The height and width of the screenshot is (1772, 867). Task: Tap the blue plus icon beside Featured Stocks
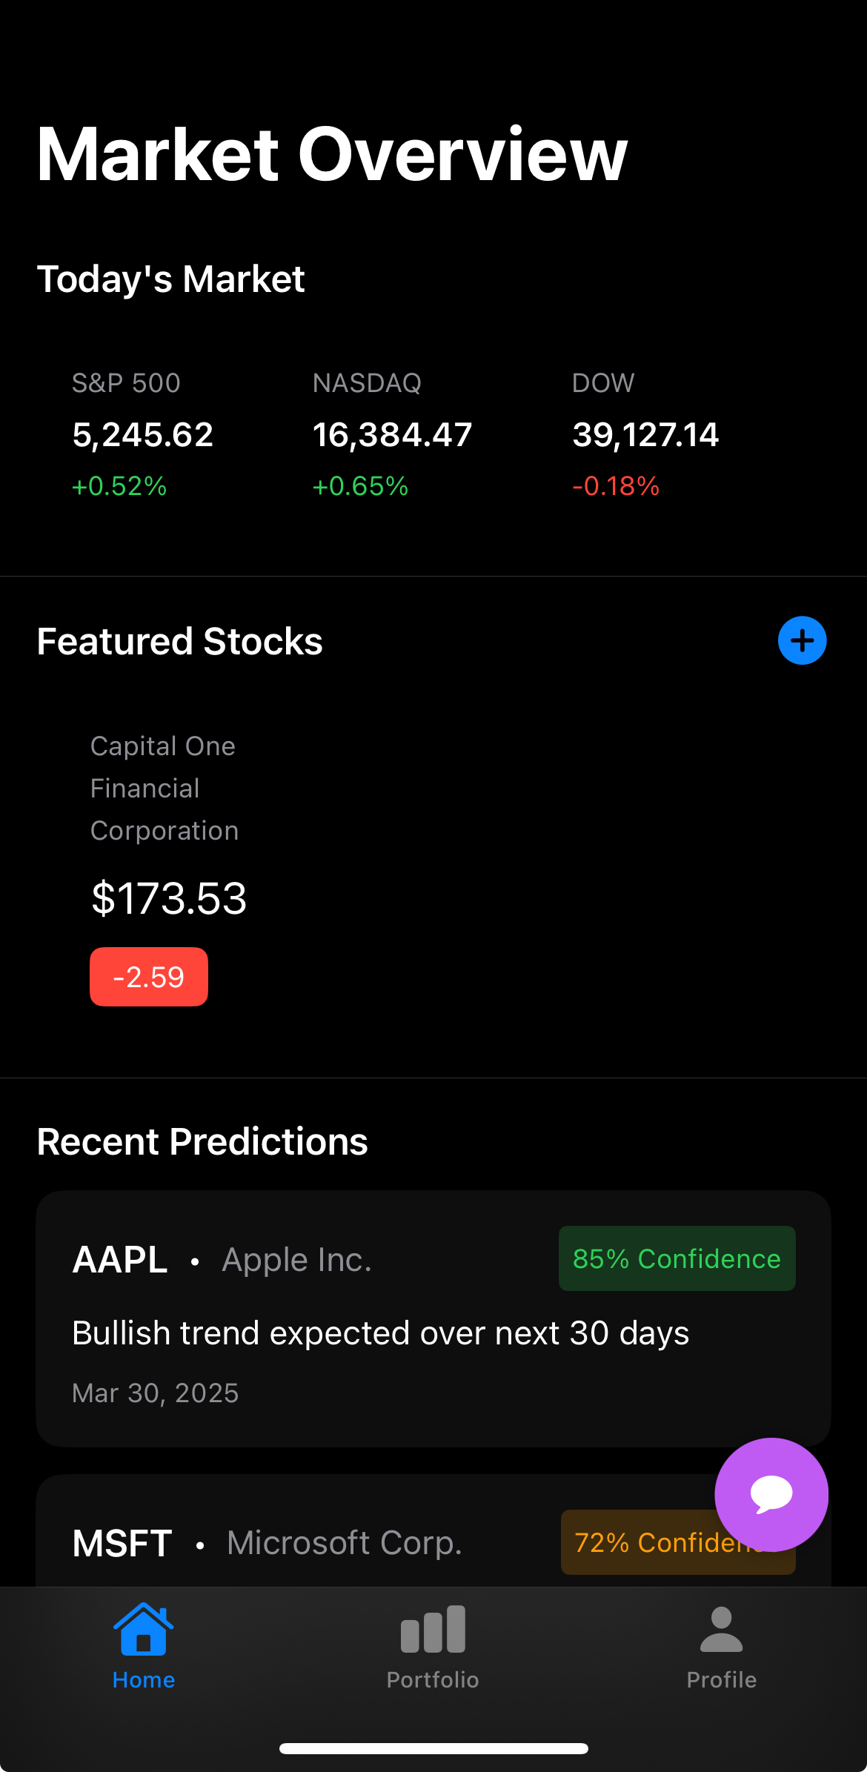[802, 640]
